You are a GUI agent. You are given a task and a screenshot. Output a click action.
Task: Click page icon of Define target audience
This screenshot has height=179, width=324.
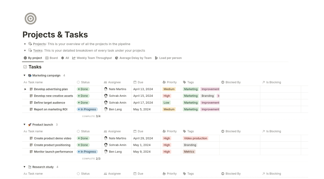tap(31, 102)
